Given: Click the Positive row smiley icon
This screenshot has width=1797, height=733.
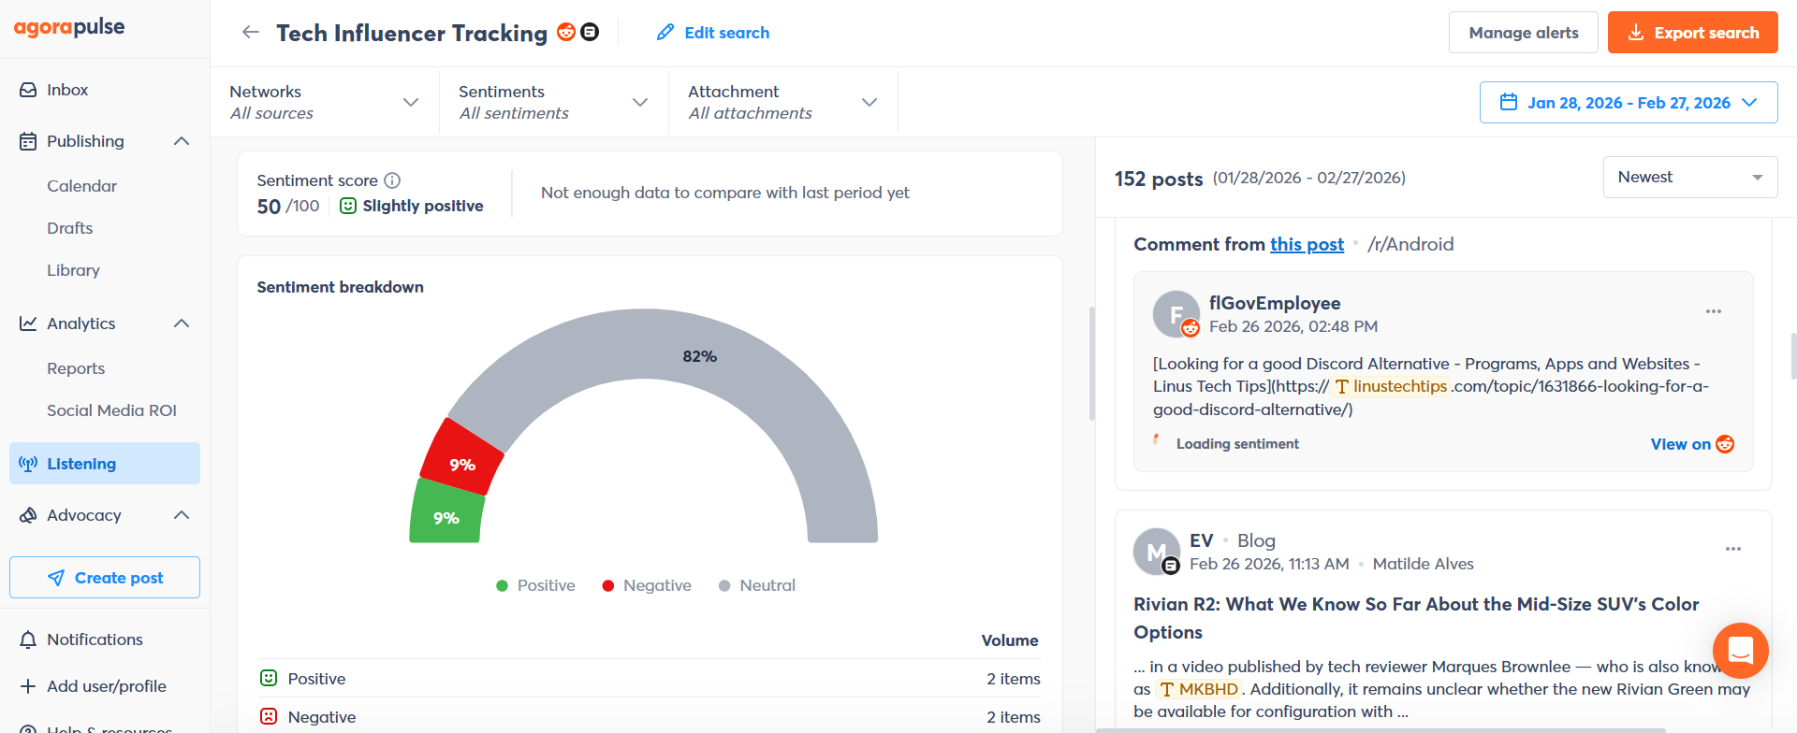Looking at the screenshot, I should 269,678.
